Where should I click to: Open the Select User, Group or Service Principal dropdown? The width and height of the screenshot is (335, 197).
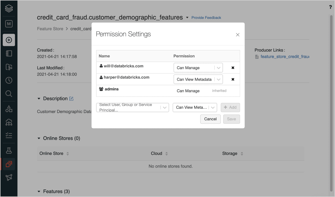pos(132,108)
